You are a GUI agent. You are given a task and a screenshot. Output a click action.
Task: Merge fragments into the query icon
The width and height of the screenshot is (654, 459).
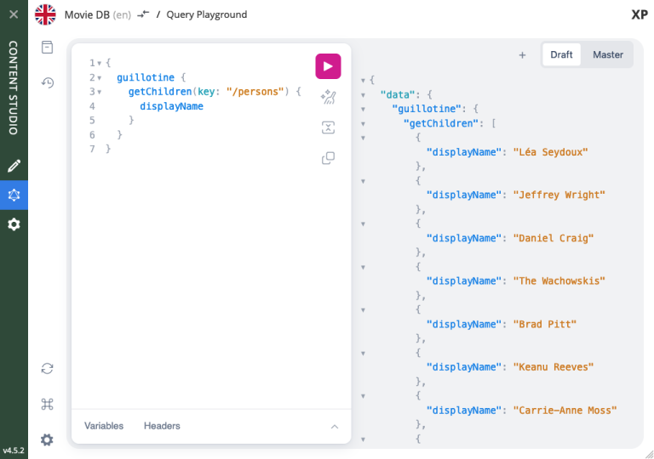click(328, 127)
